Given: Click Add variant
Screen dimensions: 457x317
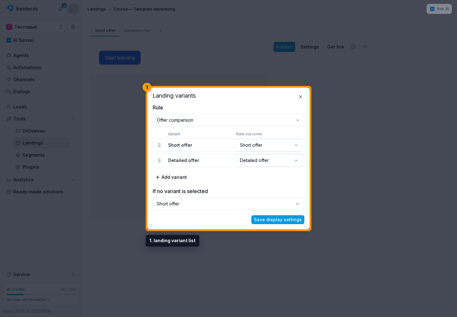Looking at the screenshot, I should point(171,177).
